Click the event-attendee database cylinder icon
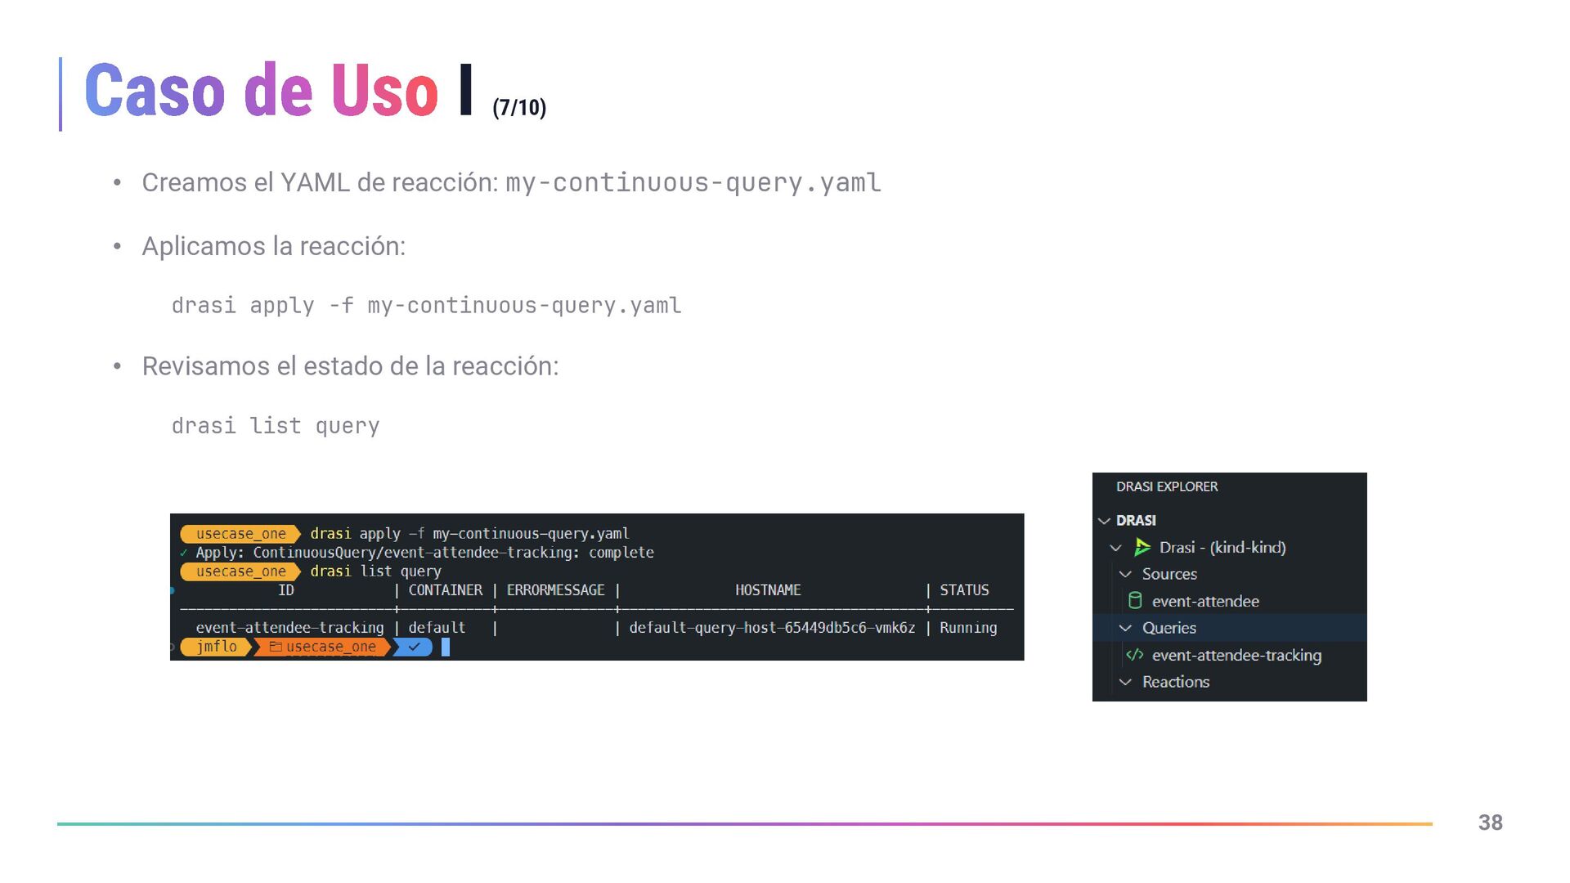The height and width of the screenshot is (883, 1570). pyautogui.click(x=1135, y=601)
